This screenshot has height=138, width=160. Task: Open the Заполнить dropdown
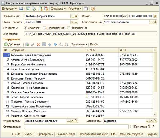(x=79, y=44)
